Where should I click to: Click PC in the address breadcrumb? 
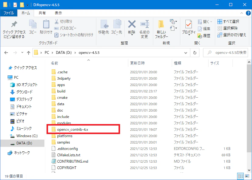coord(47,53)
